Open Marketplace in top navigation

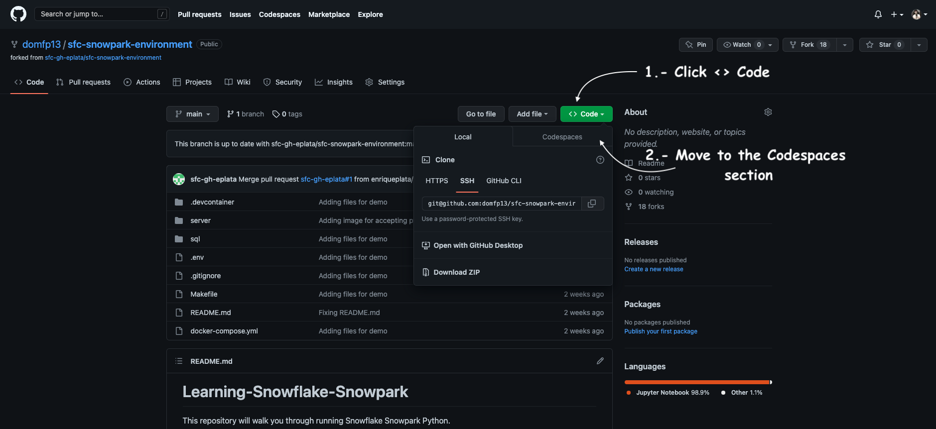(x=329, y=14)
